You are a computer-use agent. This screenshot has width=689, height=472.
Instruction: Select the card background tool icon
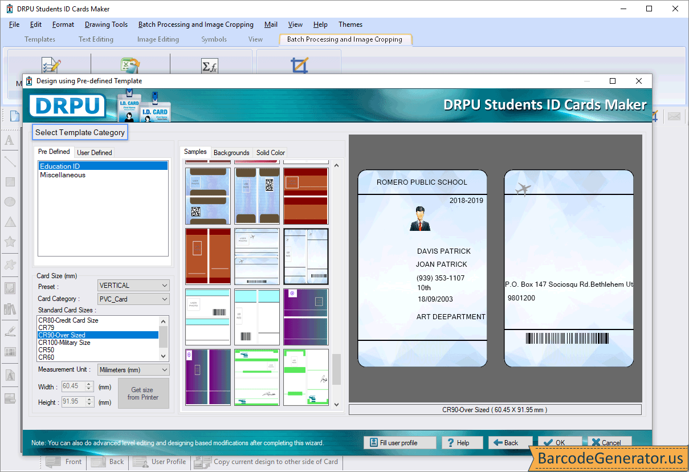point(10,398)
